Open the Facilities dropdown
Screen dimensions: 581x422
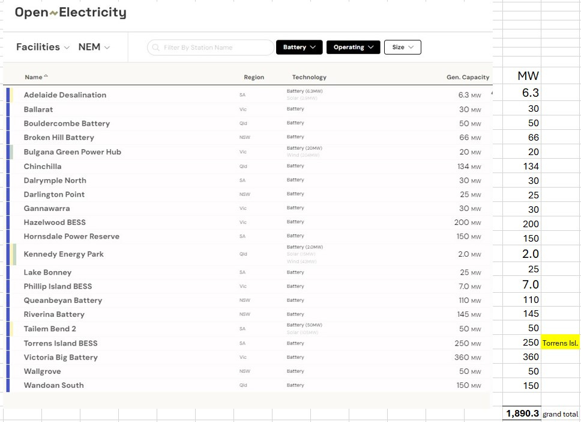(x=43, y=47)
